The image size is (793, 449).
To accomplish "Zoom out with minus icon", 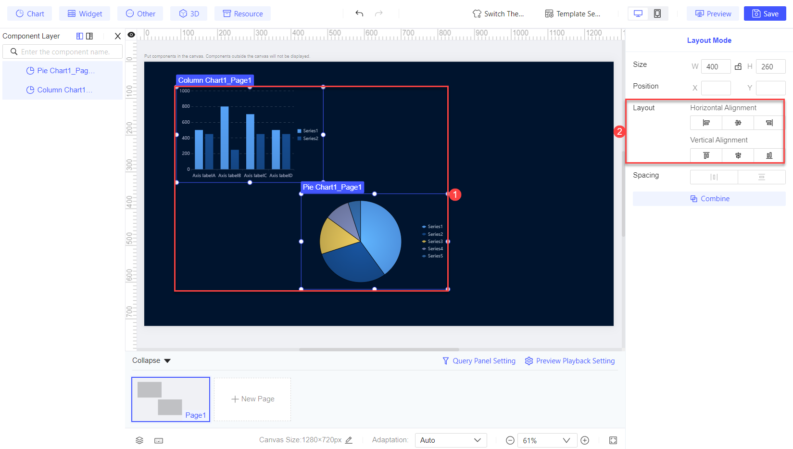I will click(x=510, y=440).
